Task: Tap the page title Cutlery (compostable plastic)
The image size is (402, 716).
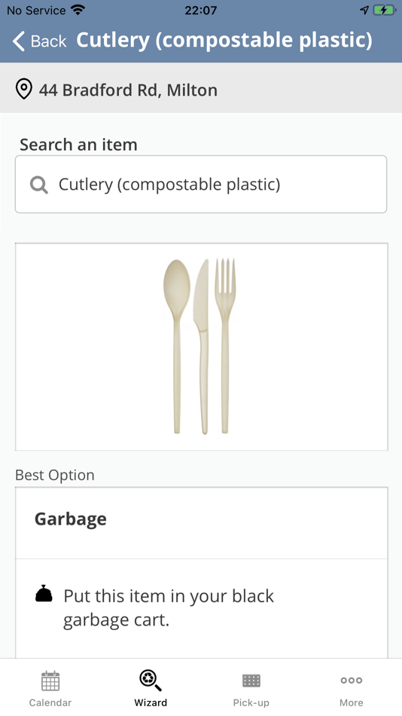Action: tap(224, 40)
